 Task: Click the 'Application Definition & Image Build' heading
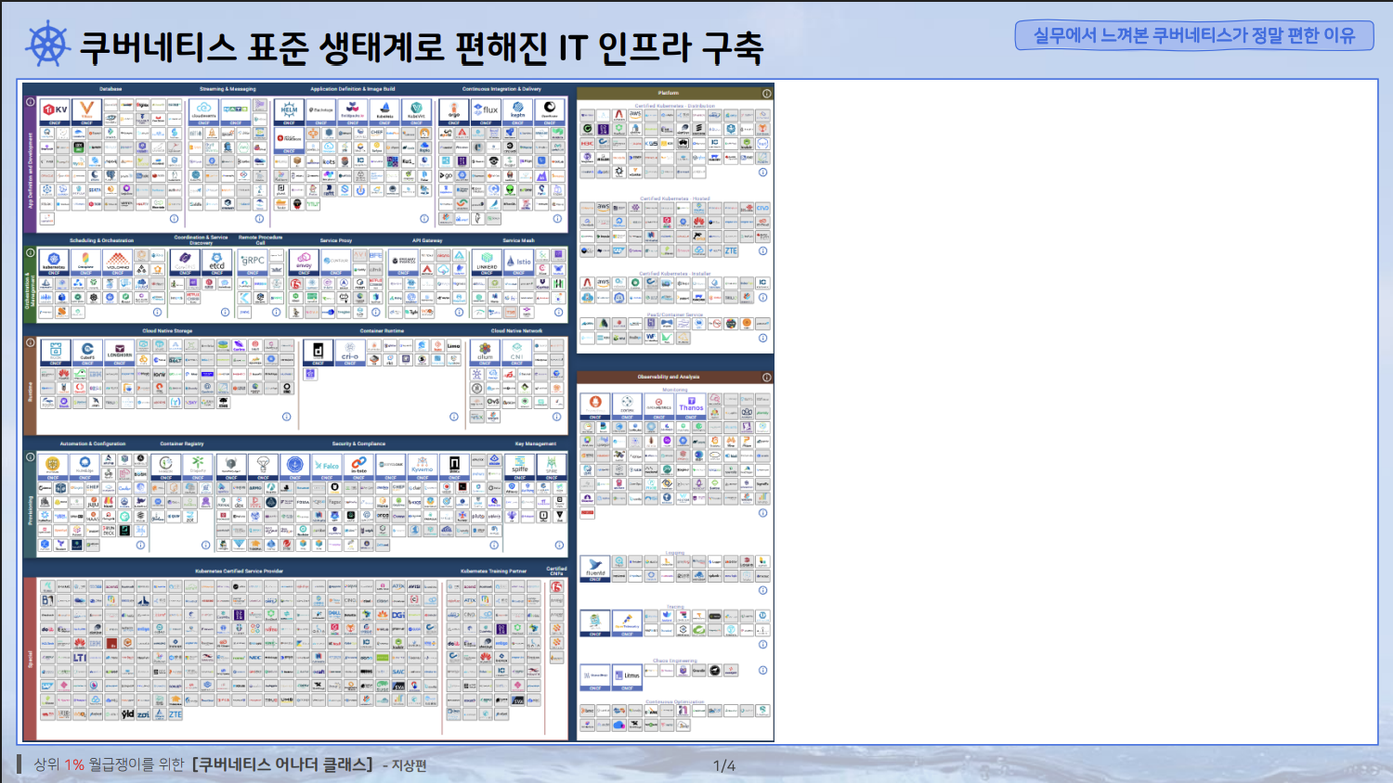(353, 89)
